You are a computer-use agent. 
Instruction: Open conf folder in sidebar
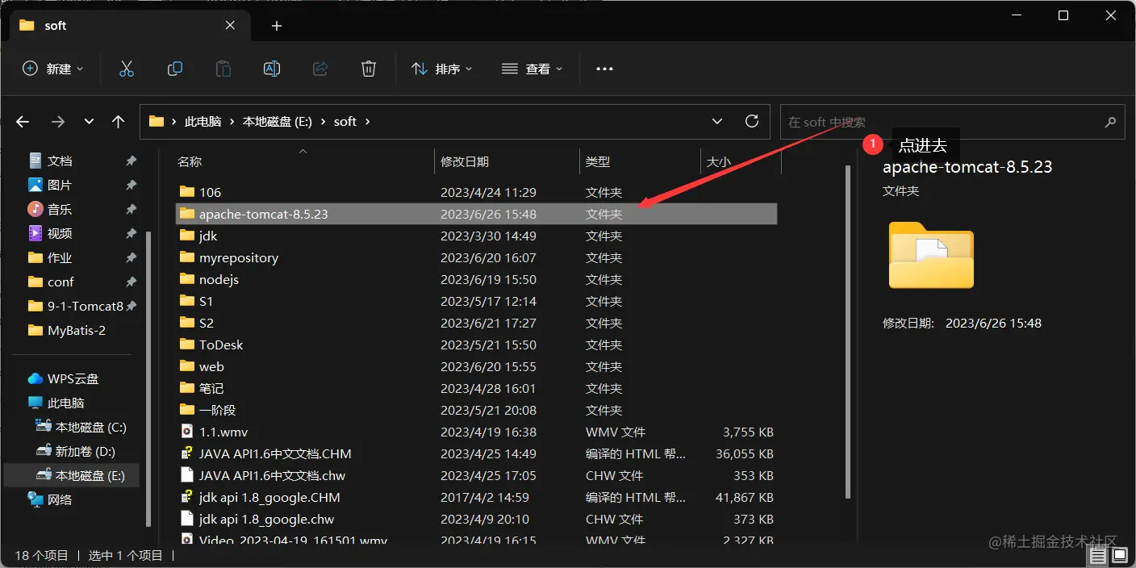click(x=61, y=282)
